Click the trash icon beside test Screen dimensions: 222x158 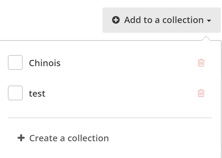pyautogui.click(x=201, y=93)
